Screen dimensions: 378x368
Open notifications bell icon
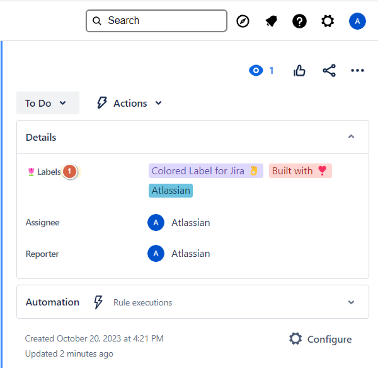point(271,21)
